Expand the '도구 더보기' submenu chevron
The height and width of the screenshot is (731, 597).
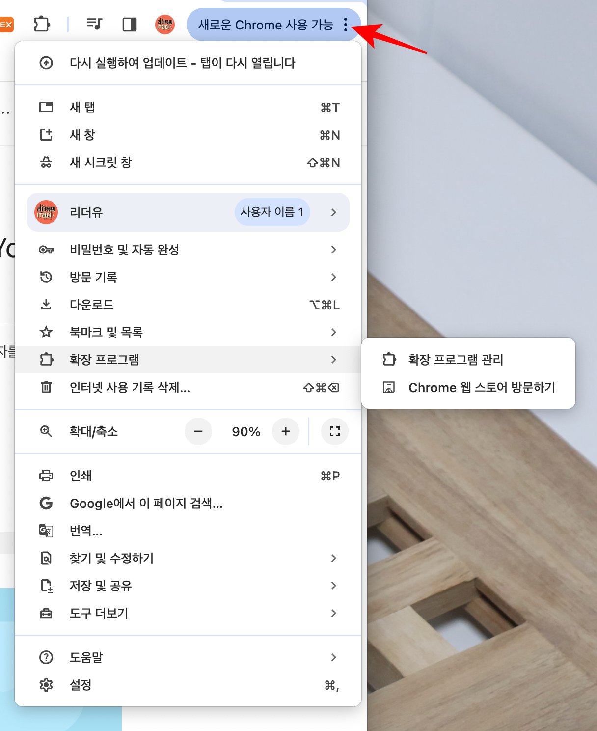tap(334, 613)
